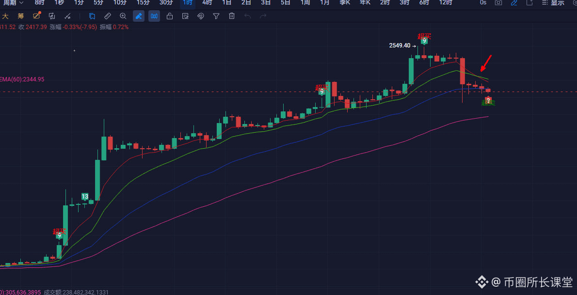Click the 2549.40 high price label
Viewport: 577px width, 295px height.
(399, 46)
